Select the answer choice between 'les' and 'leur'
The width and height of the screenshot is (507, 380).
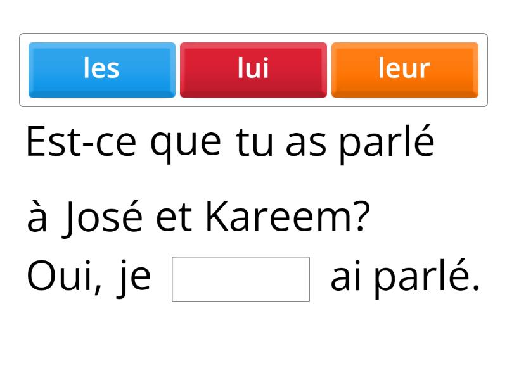[x=253, y=69]
